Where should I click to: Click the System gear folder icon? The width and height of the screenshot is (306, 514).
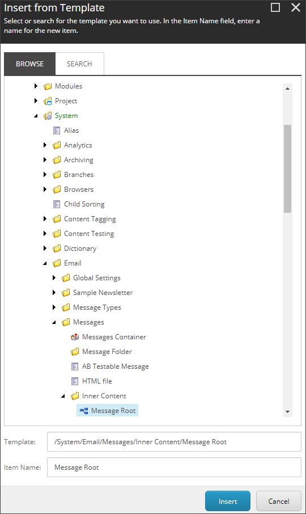48,116
